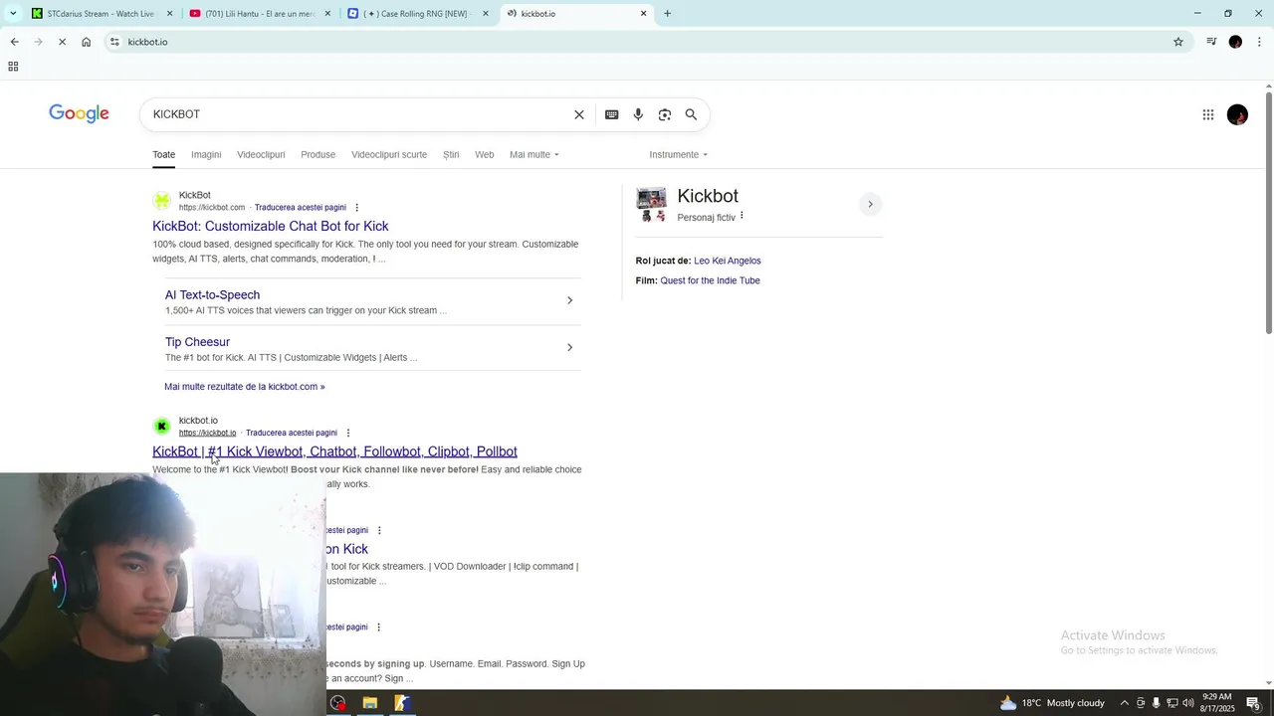Search by image with Google Lens
Image resolution: width=1274 pixels, height=716 pixels.
coord(665,114)
